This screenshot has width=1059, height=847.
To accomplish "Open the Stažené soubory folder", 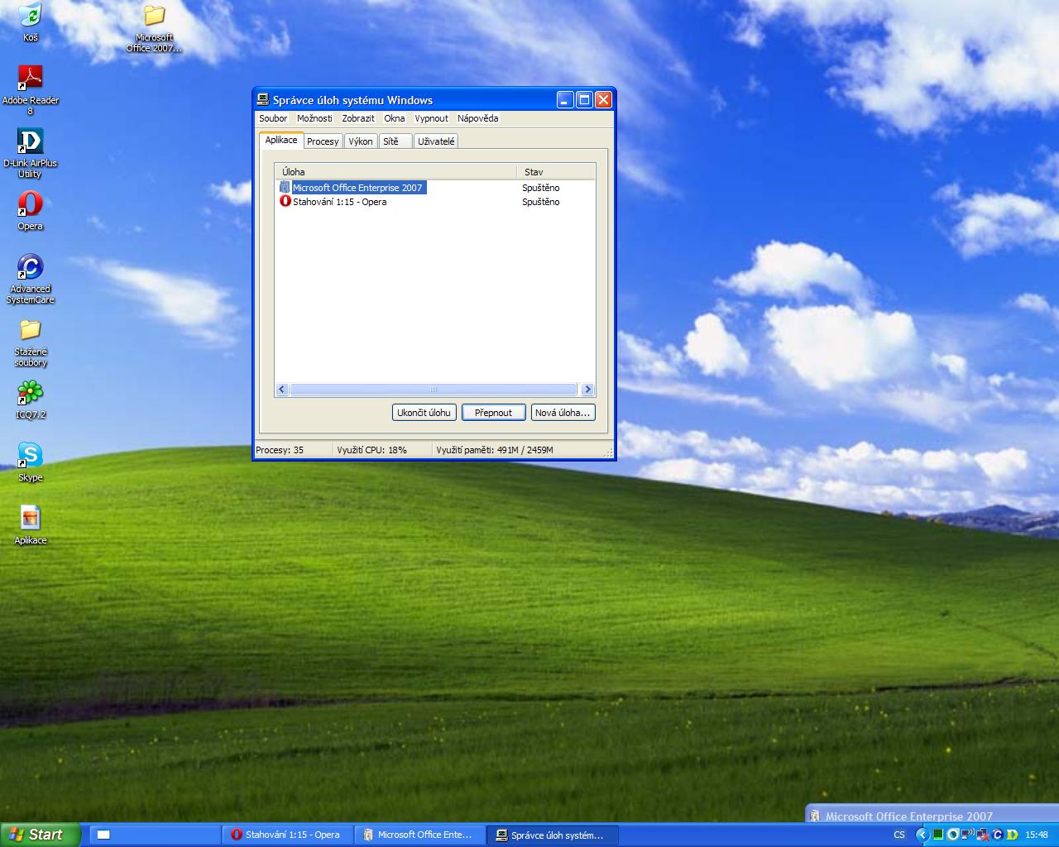I will click(30, 330).
